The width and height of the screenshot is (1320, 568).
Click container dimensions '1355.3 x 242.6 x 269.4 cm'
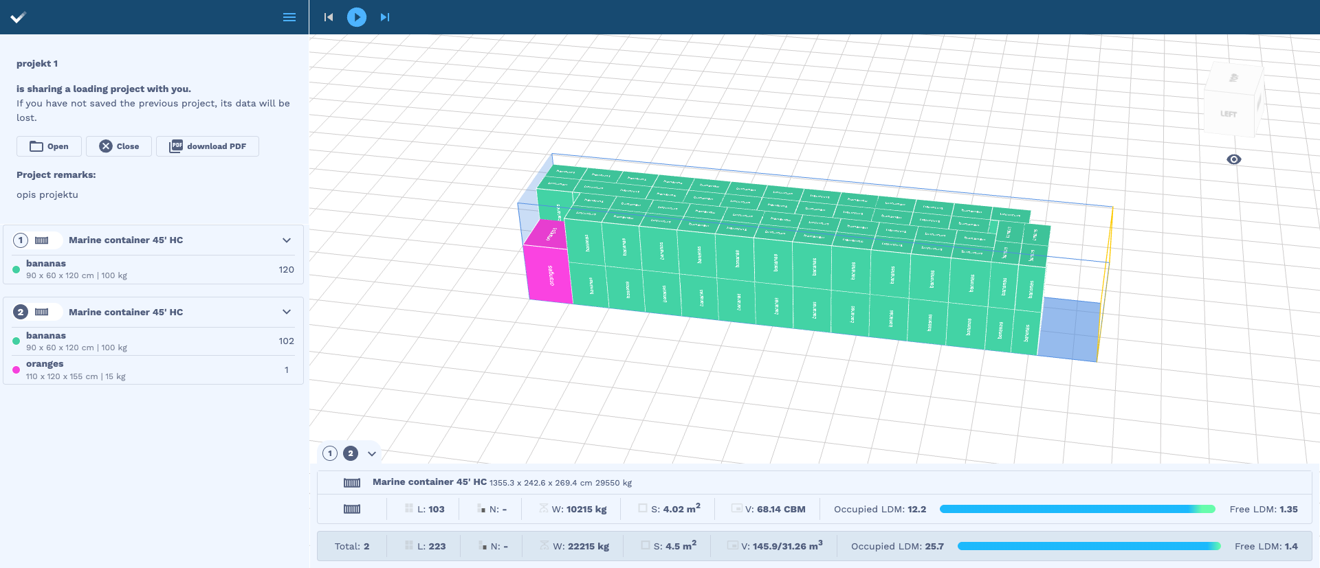(x=540, y=483)
